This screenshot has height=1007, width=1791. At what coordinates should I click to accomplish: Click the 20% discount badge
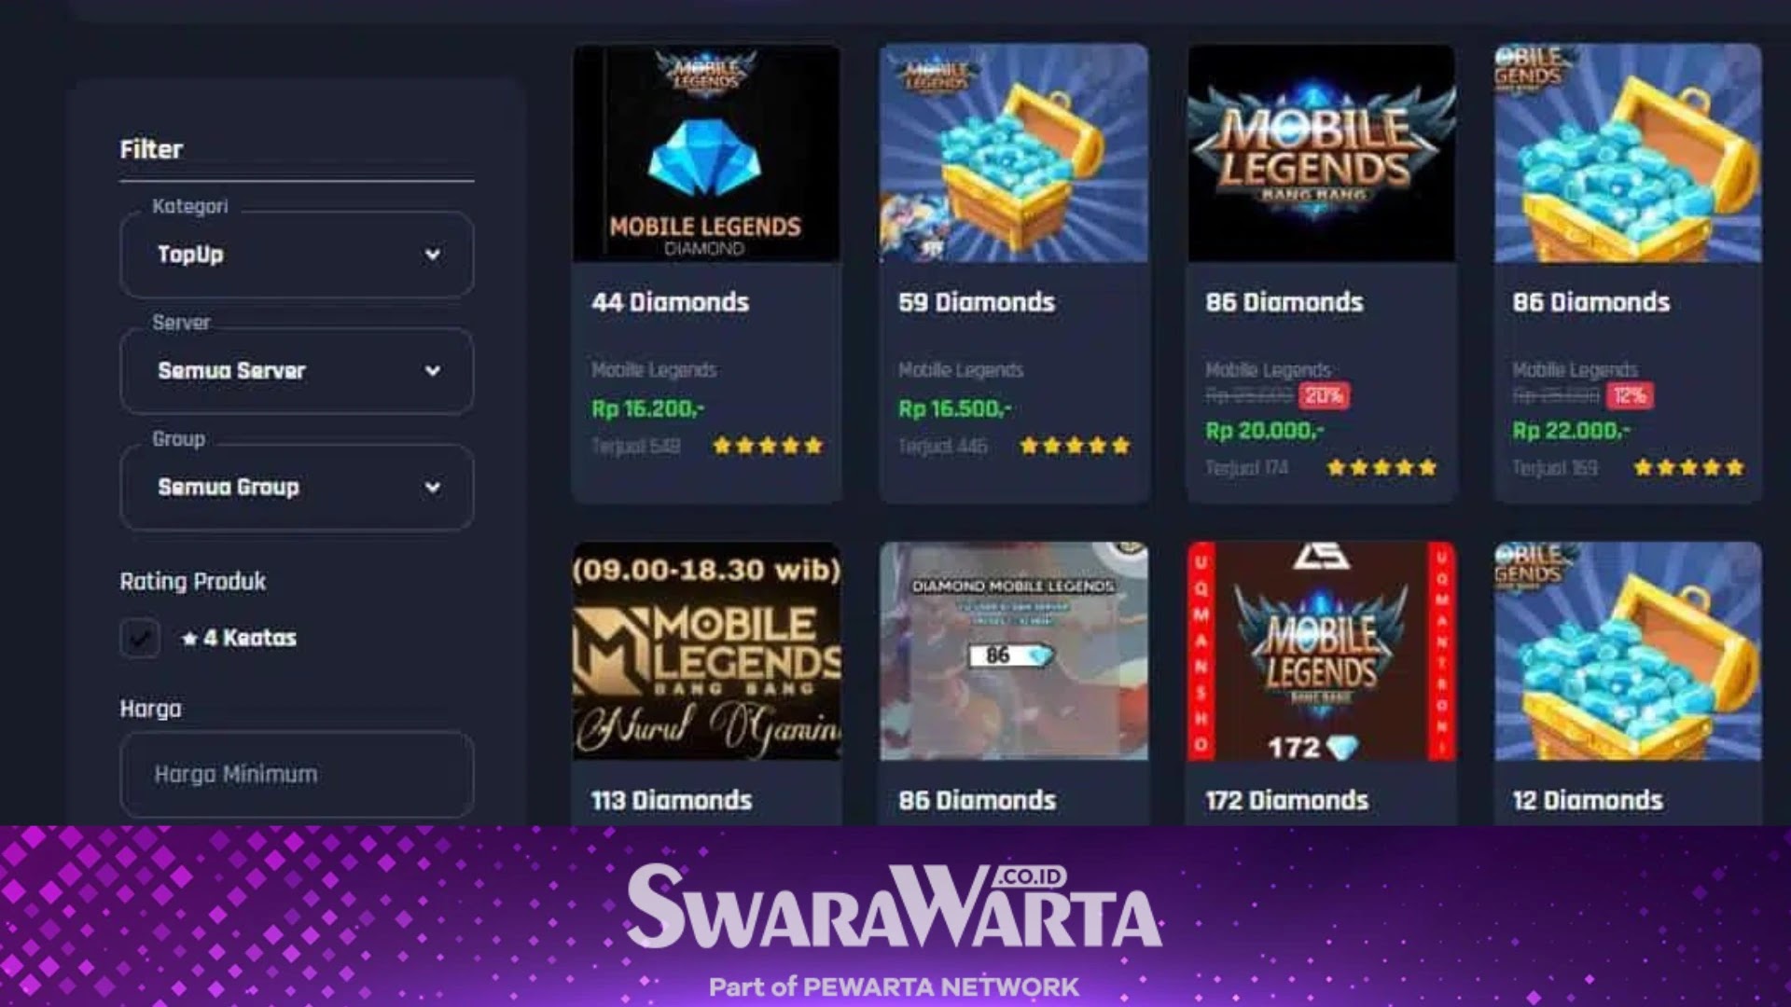click(x=1323, y=395)
